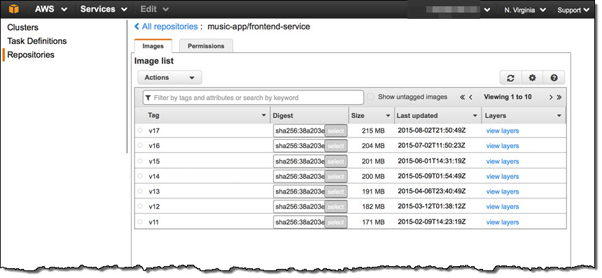The height and width of the screenshot is (278, 602).
Task: Open image list settings gear
Action: coord(532,78)
